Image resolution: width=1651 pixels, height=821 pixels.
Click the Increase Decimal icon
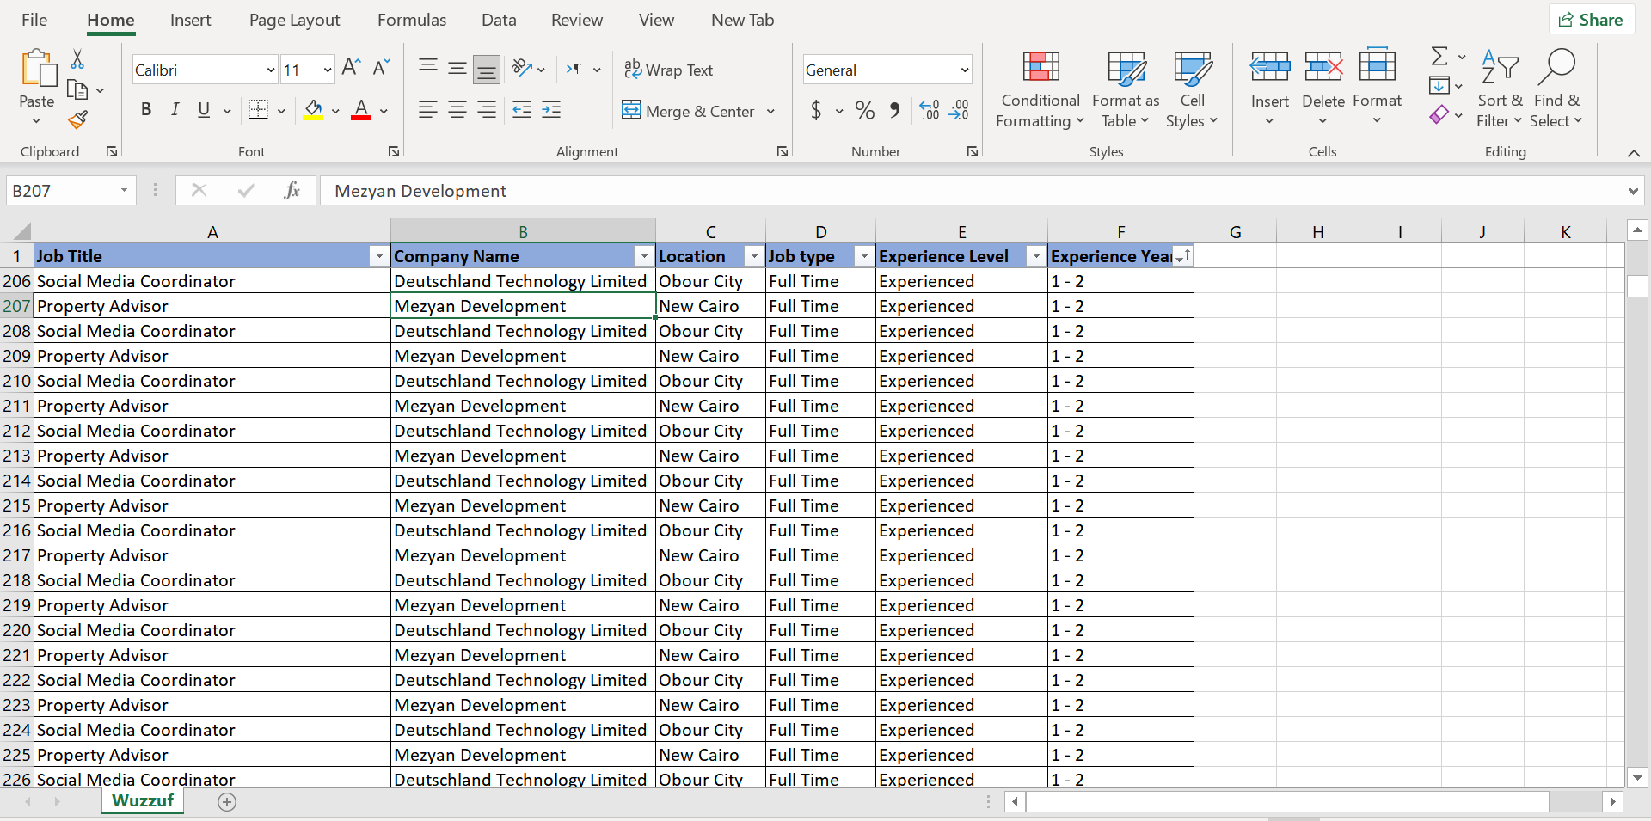pos(928,110)
